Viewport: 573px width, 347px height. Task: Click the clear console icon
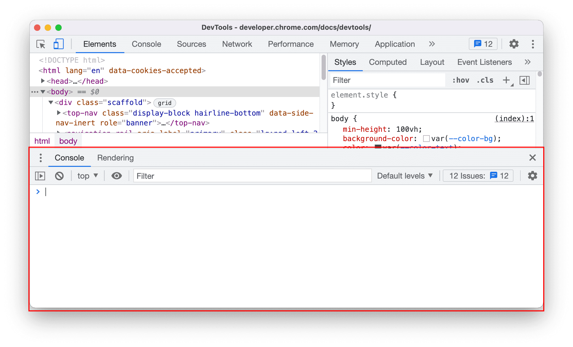click(59, 176)
